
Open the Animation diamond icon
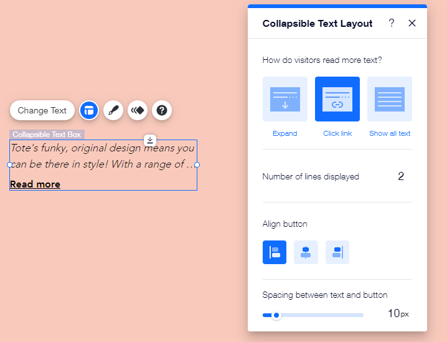click(138, 110)
